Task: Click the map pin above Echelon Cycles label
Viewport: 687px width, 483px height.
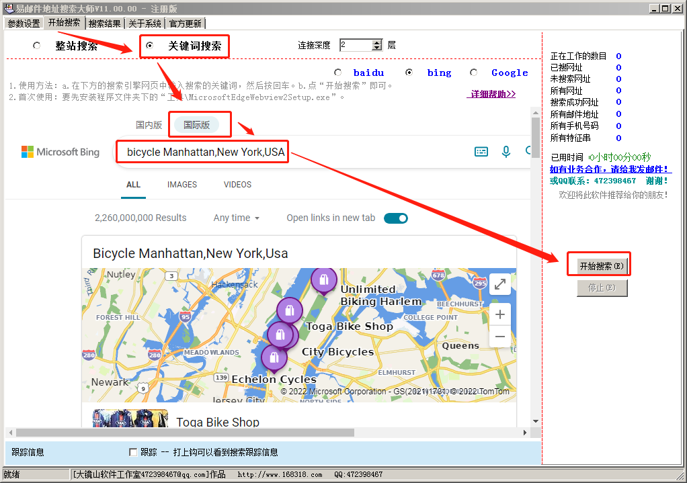Action: click(274, 358)
